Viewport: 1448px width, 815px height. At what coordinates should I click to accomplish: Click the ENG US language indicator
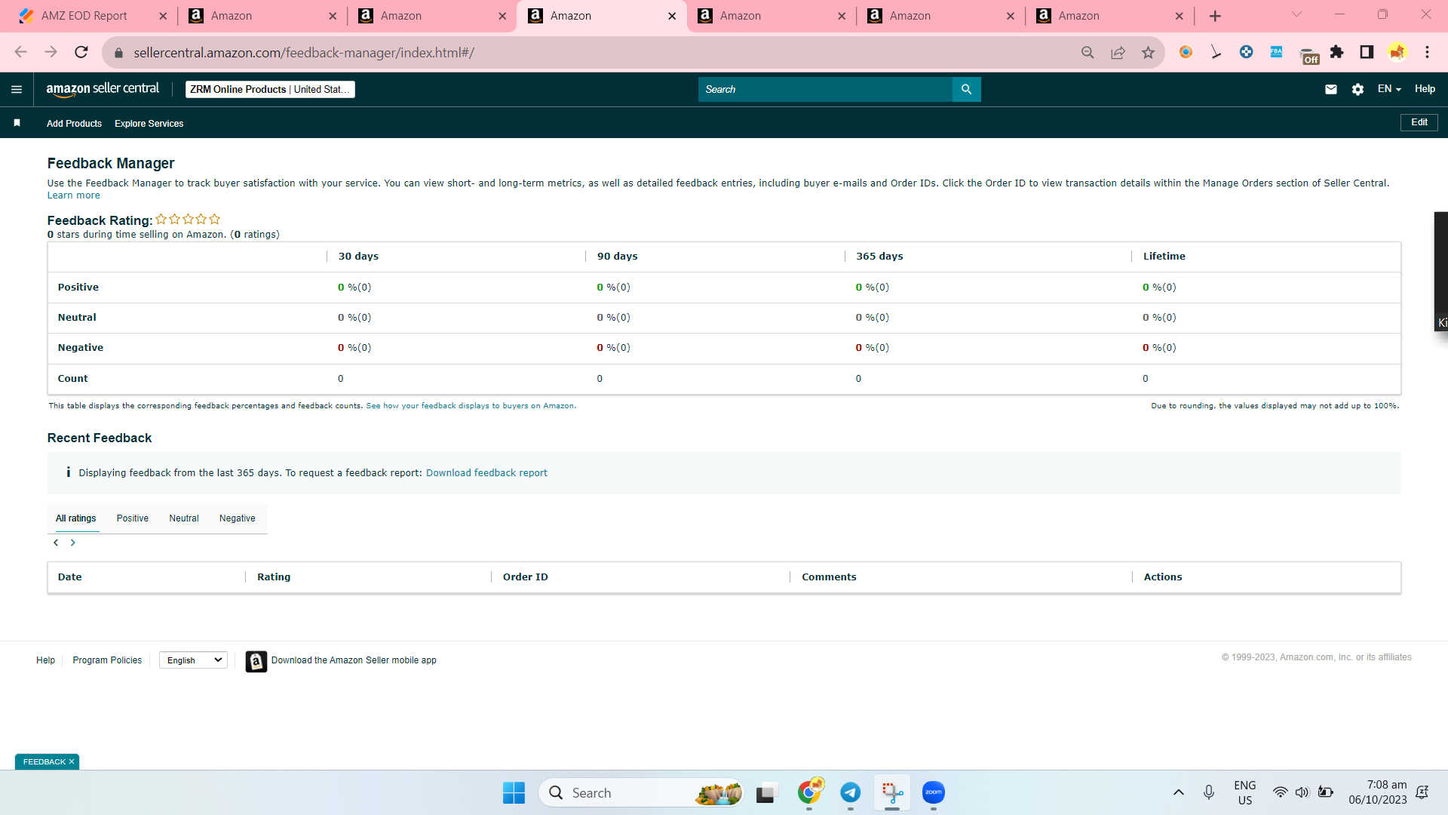[x=1245, y=793]
